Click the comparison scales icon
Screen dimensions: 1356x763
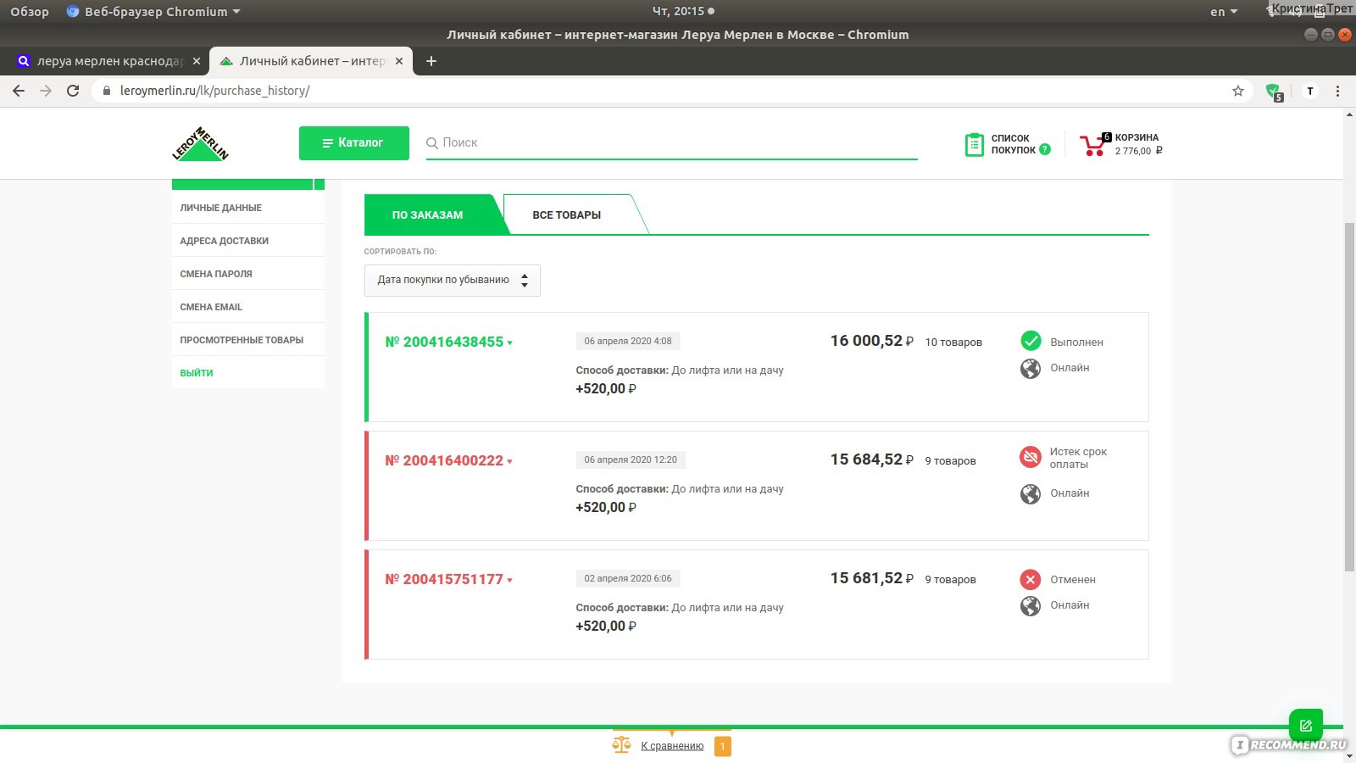(x=622, y=745)
